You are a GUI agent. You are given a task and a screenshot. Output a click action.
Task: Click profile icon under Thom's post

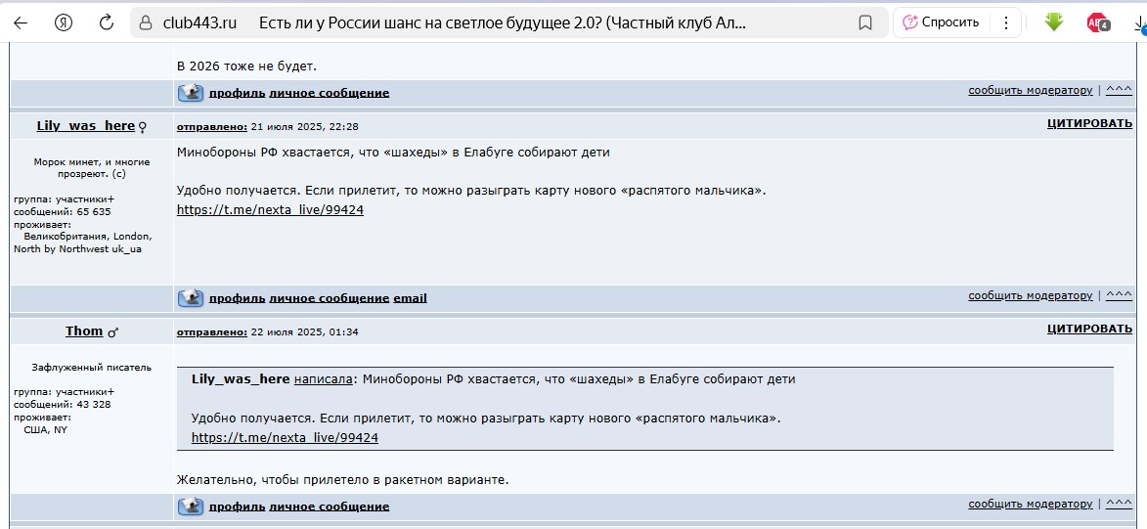[x=191, y=507]
